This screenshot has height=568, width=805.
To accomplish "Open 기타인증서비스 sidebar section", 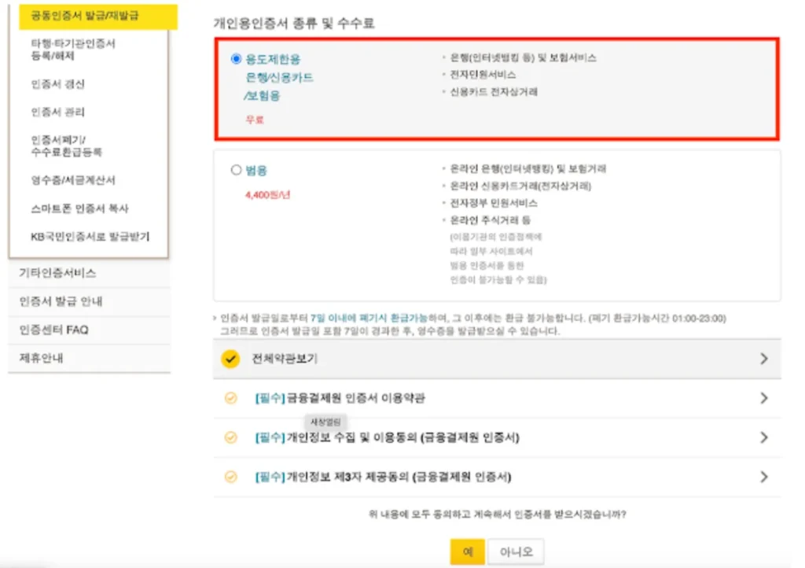I will pos(90,273).
